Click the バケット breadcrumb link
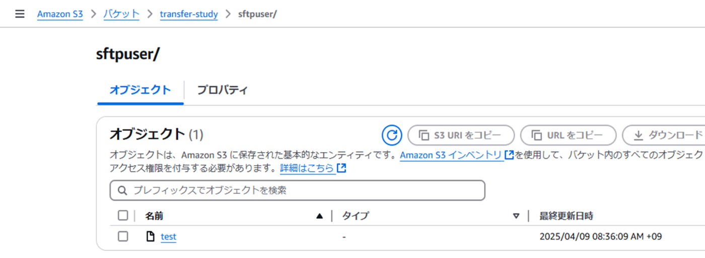The height and width of the screenshot is (258, 705). (x=121, y=14)
